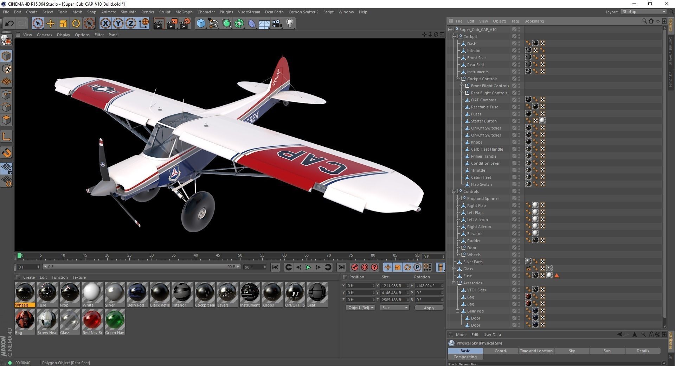Switch to Texture mode in the left toolbar
This screenshot has width=675, height=366.
pos(6,69)
